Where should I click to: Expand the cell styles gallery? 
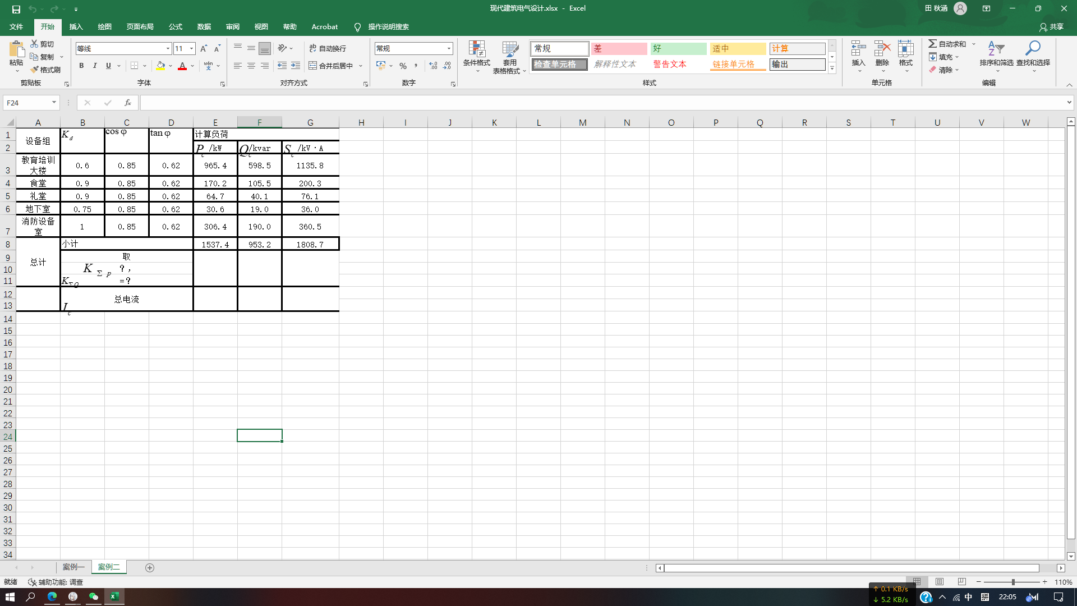pos(832,68)
